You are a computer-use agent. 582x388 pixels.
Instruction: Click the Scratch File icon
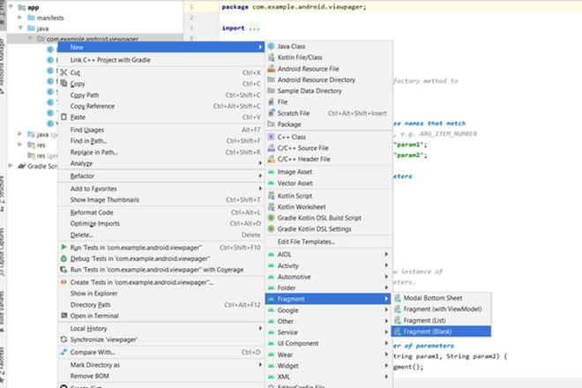(x=271, y=114)
